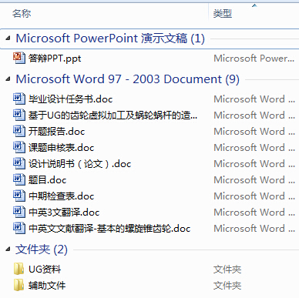Screen dimensions: 299x298
Task: Select file name 设计说明书（论文）.doc
Action: pos(80,164)
